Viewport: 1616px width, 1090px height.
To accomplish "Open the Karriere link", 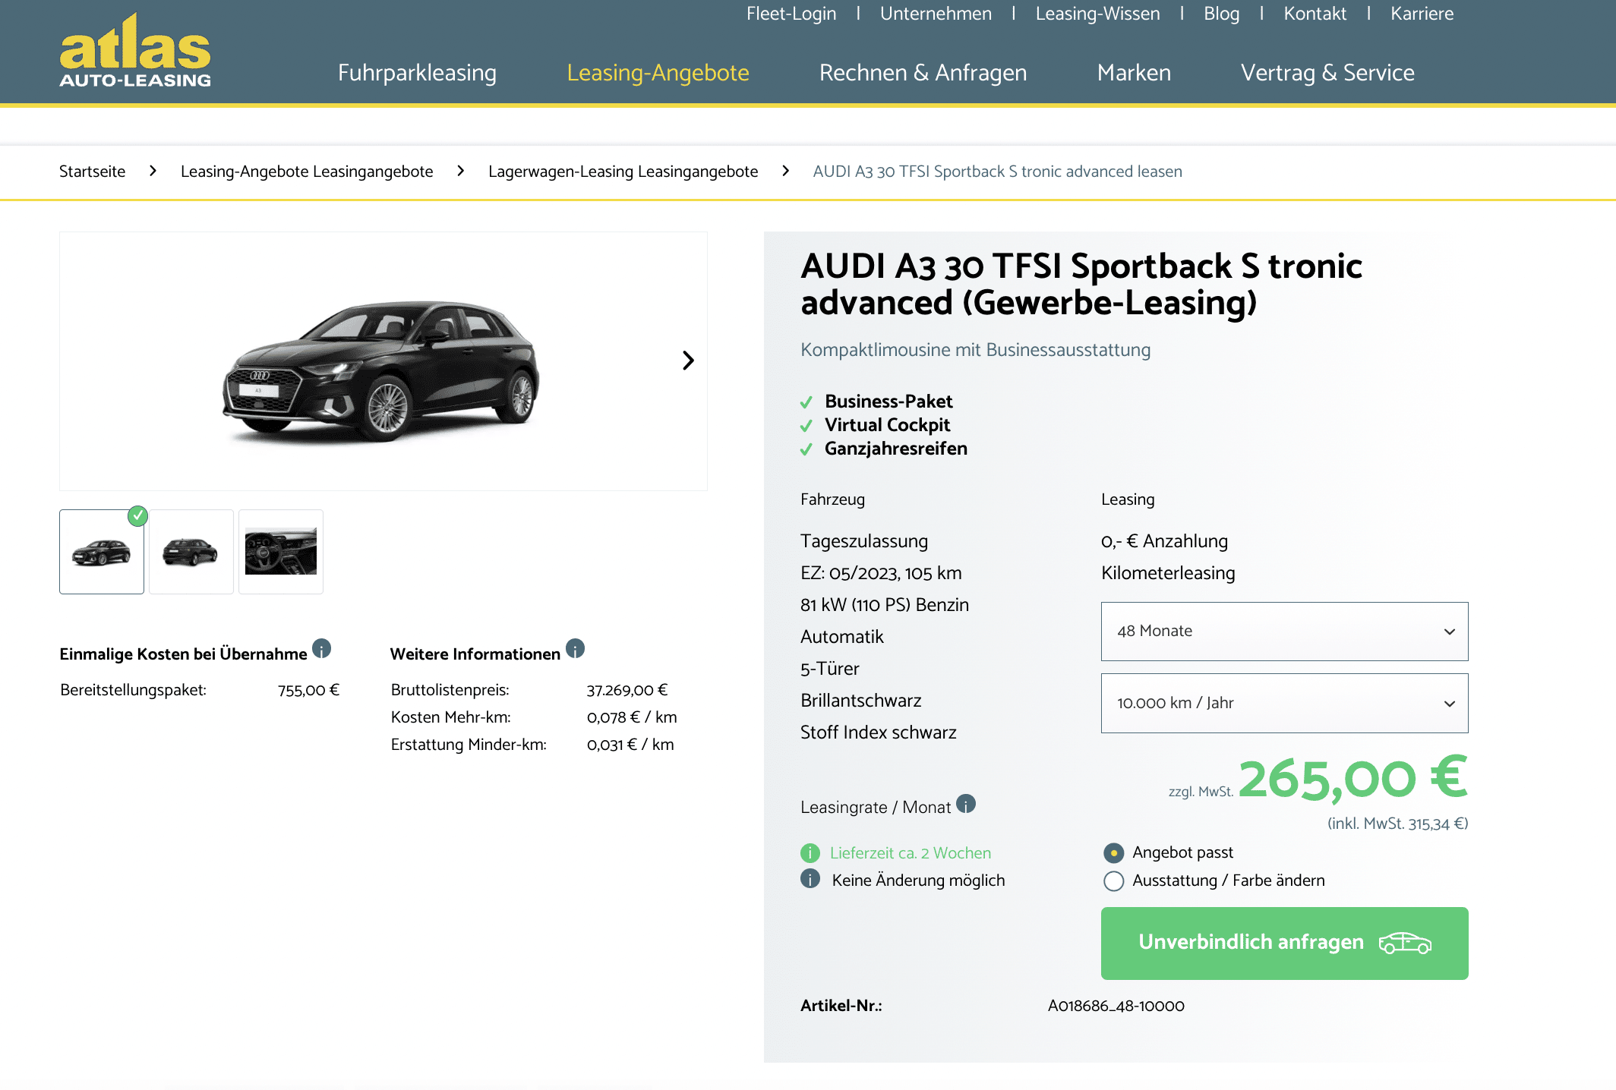I will click(1422, 14).
